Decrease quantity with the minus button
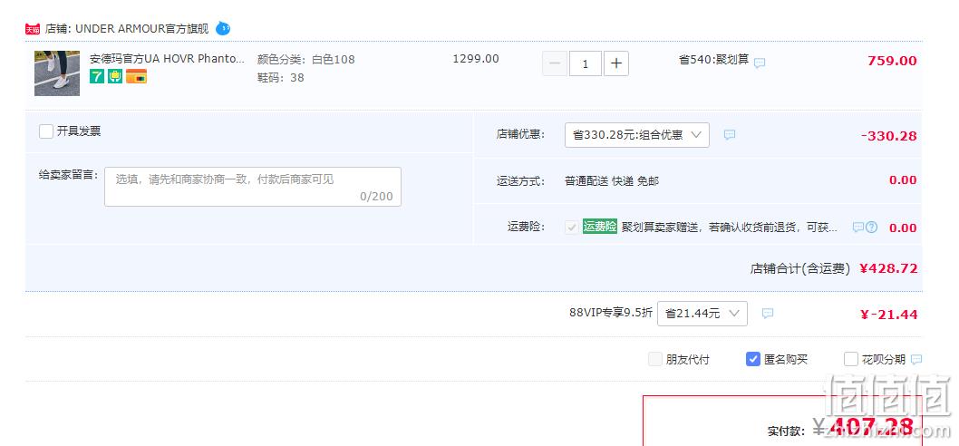This screenshot has width=959, height=446. click(x=555, y=63)
